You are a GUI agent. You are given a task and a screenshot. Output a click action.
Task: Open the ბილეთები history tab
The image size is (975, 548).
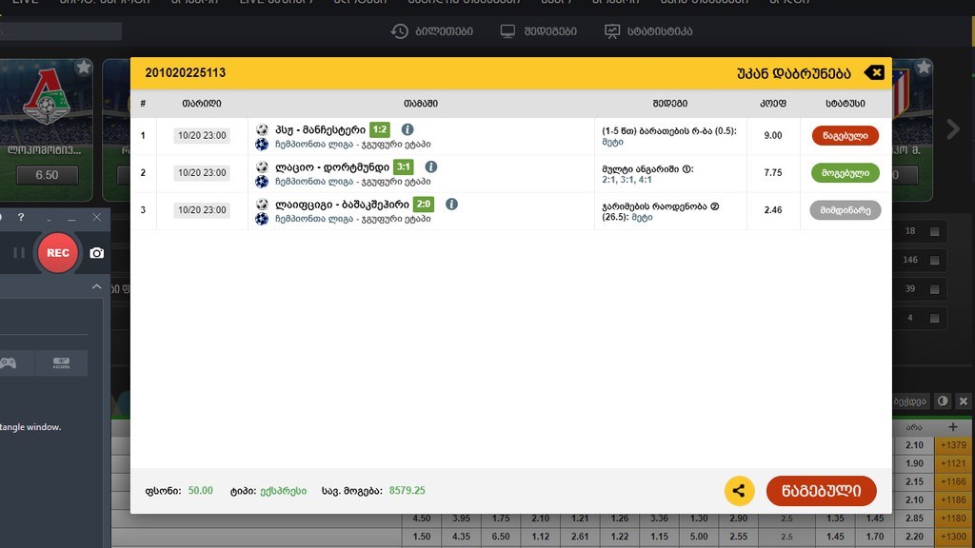431,31
